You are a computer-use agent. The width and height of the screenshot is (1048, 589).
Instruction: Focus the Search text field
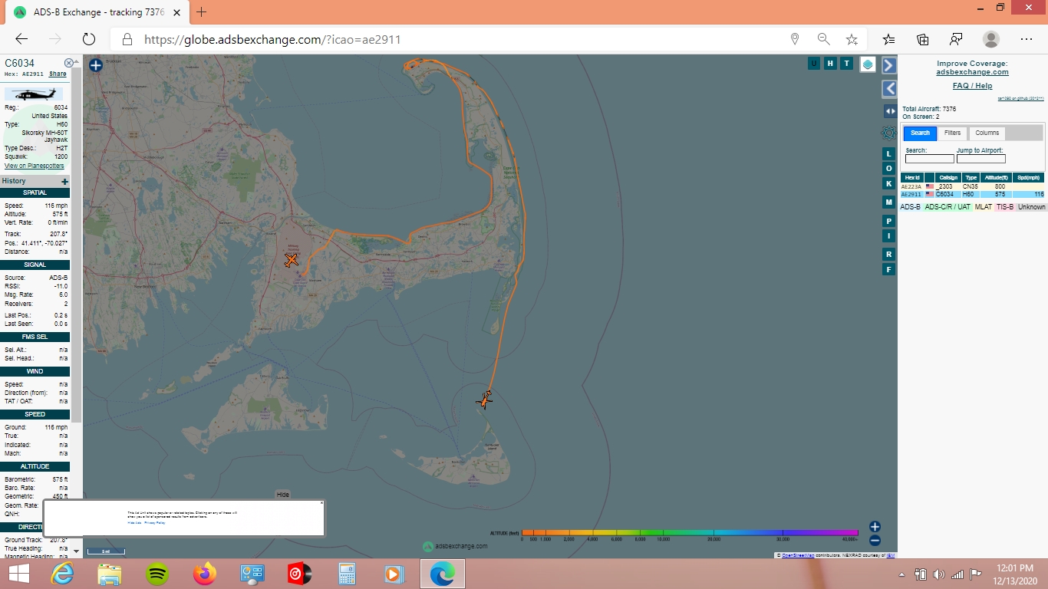coord(930,159)
